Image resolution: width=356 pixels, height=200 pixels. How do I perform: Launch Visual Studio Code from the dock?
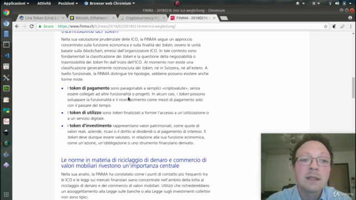tap(6, 56)
